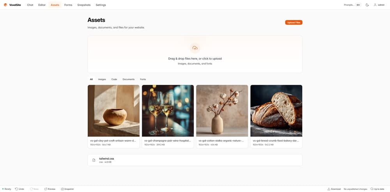The width and height of the screenshot is (390, 192).
Task: Click the Download icon in footer
Action: point(329,189)
